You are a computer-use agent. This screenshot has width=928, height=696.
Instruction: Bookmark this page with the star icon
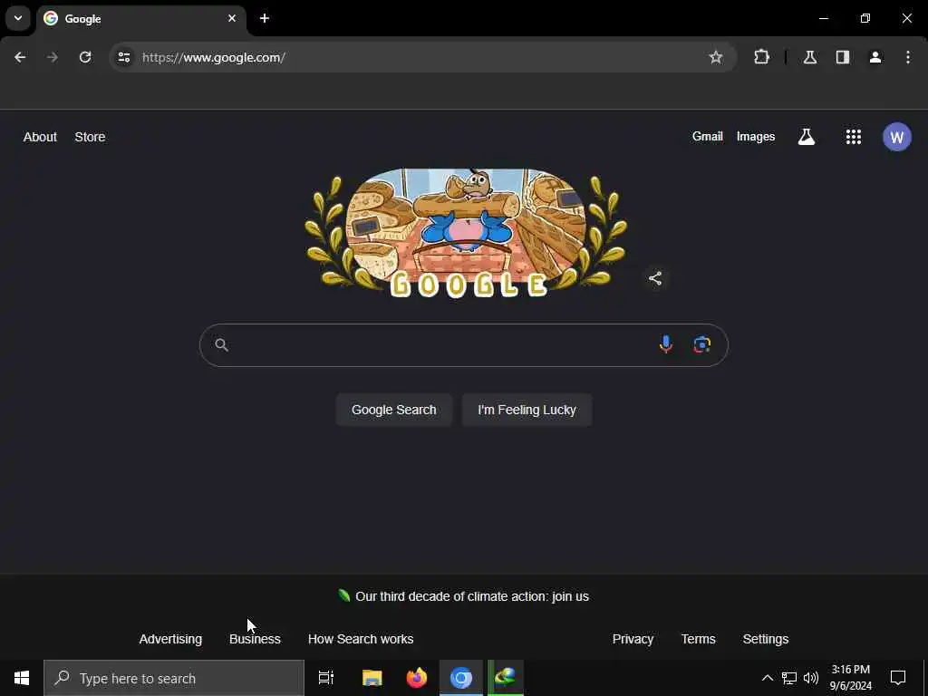pyautogui.click(x=716, y=57)
